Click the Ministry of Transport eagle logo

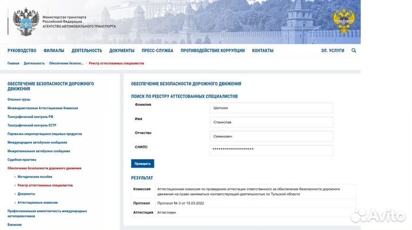tap(26, 22)
